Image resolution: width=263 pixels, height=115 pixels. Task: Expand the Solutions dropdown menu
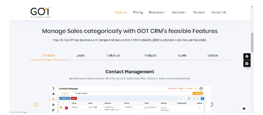(x=179, y=12)
